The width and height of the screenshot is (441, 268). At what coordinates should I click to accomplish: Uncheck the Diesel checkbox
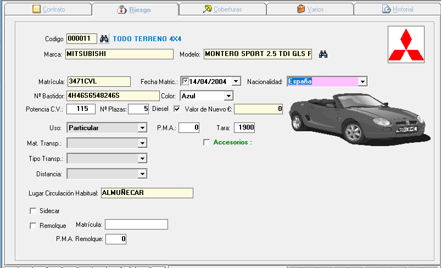click(177, 109)
